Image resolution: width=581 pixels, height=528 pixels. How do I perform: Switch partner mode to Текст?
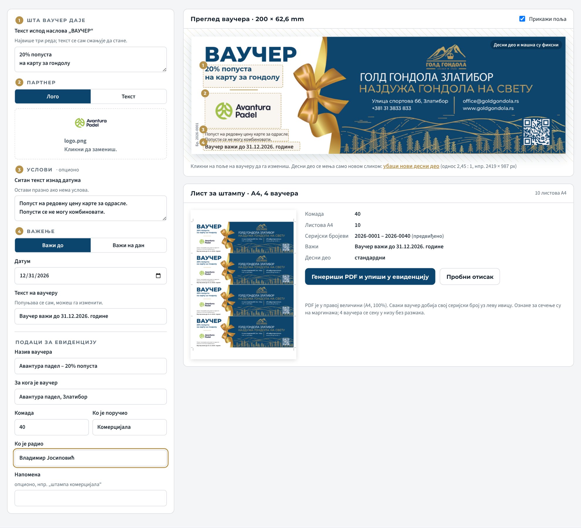point(129,97)
